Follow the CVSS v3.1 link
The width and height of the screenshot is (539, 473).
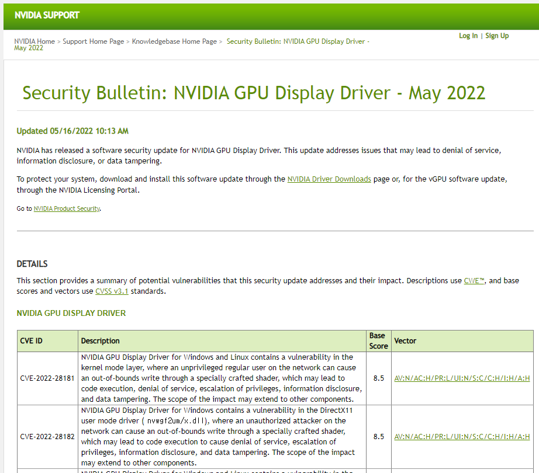[x=112, y=291]
